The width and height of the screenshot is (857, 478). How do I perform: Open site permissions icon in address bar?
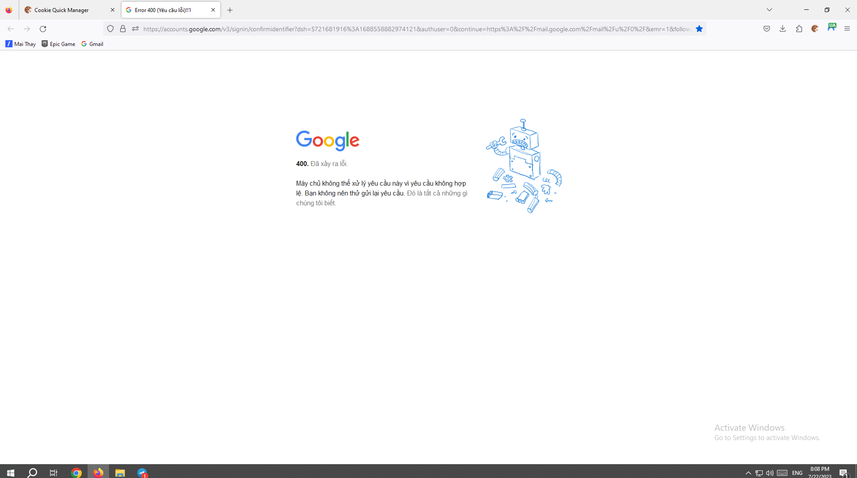tap(135, 29)
